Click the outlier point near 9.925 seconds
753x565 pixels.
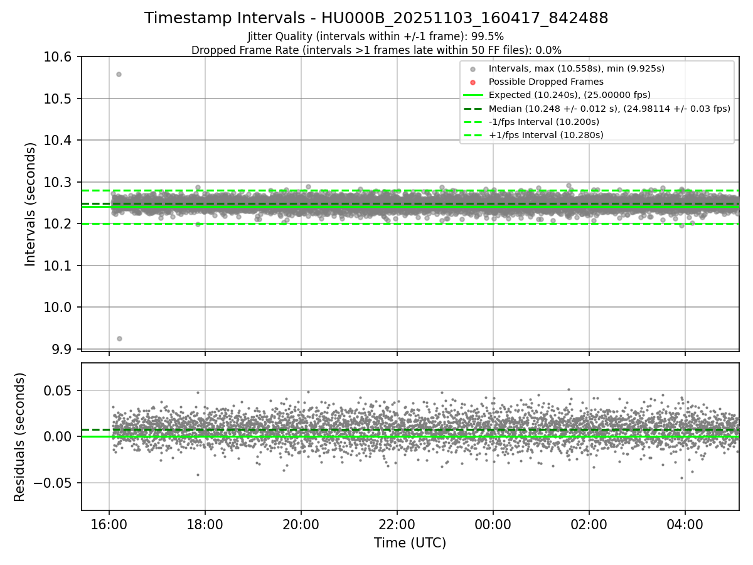coord(119,338)
